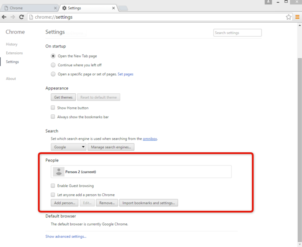The image size is (302, 247).
Task: Click the browser forward arrow
Action: click(13, 17)
